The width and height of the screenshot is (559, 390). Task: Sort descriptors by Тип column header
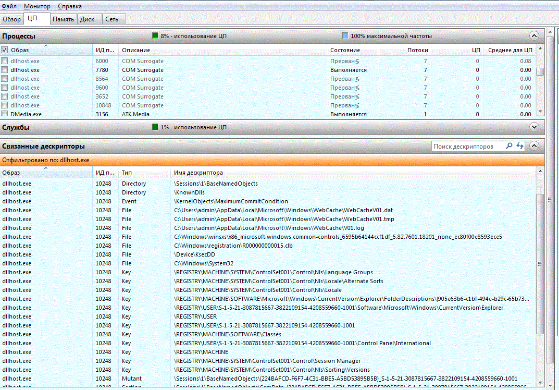[x=127, y=173]
